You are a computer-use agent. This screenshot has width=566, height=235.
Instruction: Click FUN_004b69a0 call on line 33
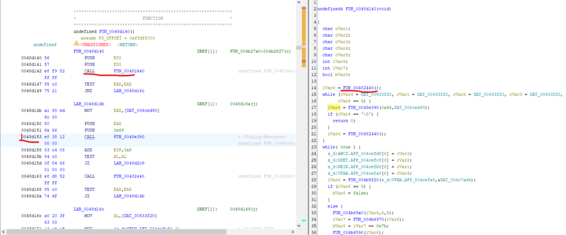(349, 212)
